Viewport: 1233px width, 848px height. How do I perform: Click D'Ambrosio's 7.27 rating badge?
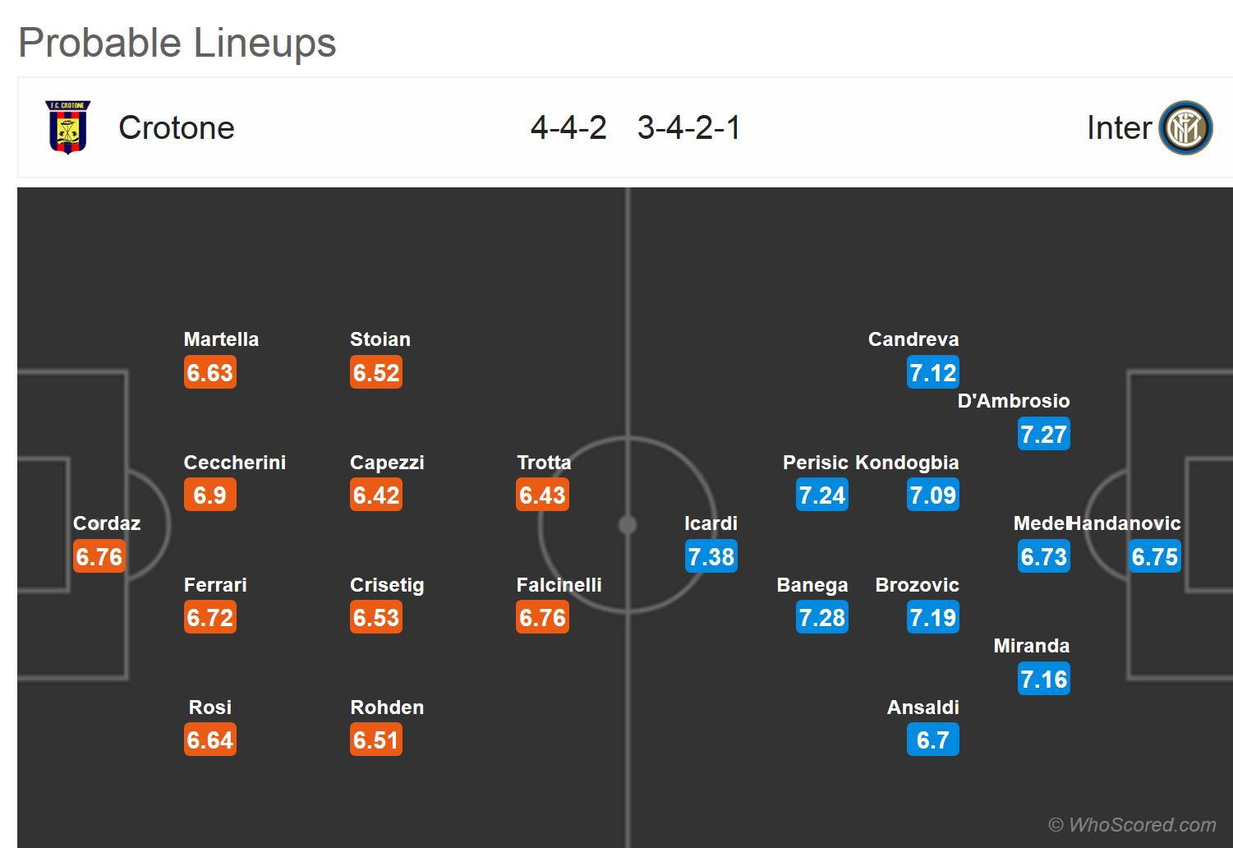[1043, 434]
